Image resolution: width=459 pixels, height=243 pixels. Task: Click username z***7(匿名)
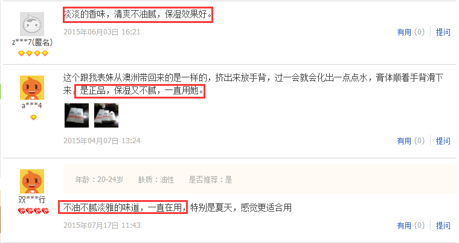(32, 42)
